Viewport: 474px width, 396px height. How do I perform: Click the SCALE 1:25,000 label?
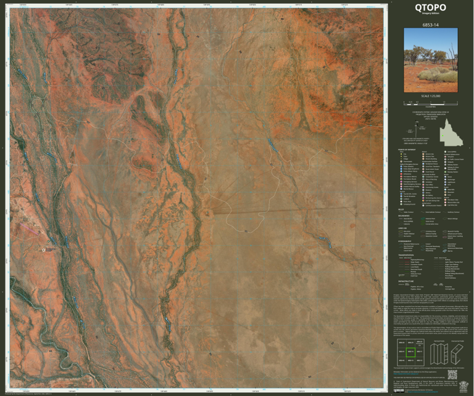pyautogui.click(x=431, y=96)
